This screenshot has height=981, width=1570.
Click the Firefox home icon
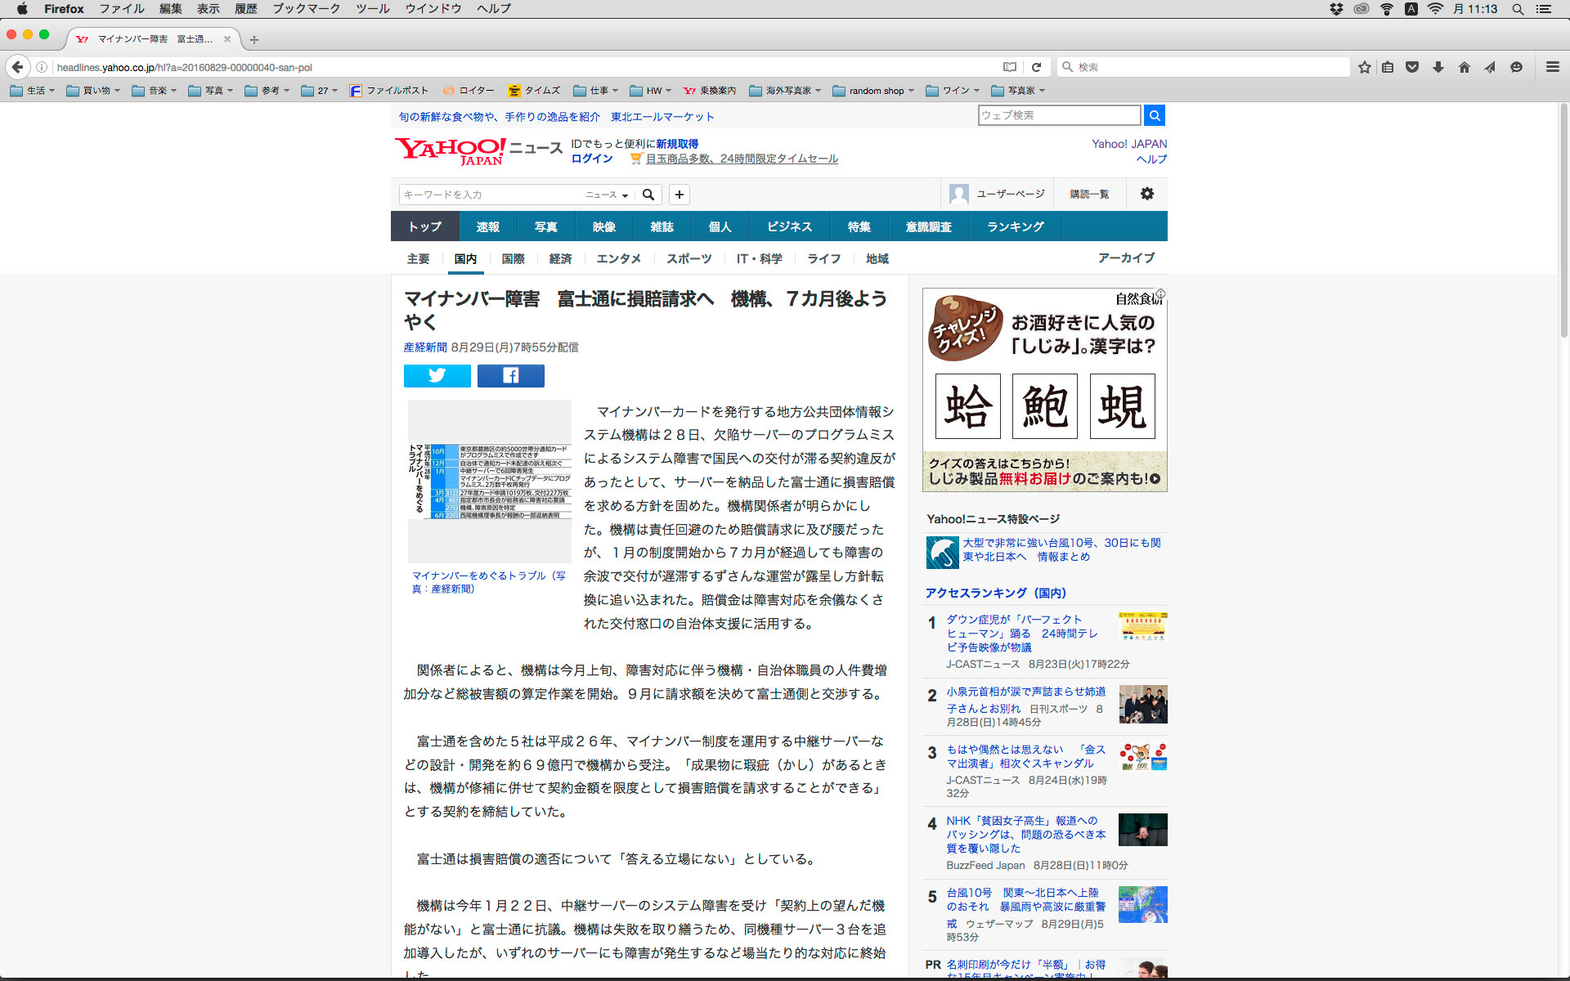1464,67
